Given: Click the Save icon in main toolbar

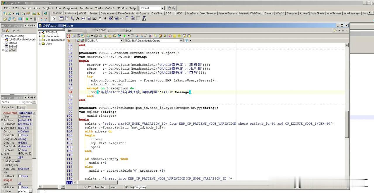Looking at the screenshot, I should [x=17, y=13].
